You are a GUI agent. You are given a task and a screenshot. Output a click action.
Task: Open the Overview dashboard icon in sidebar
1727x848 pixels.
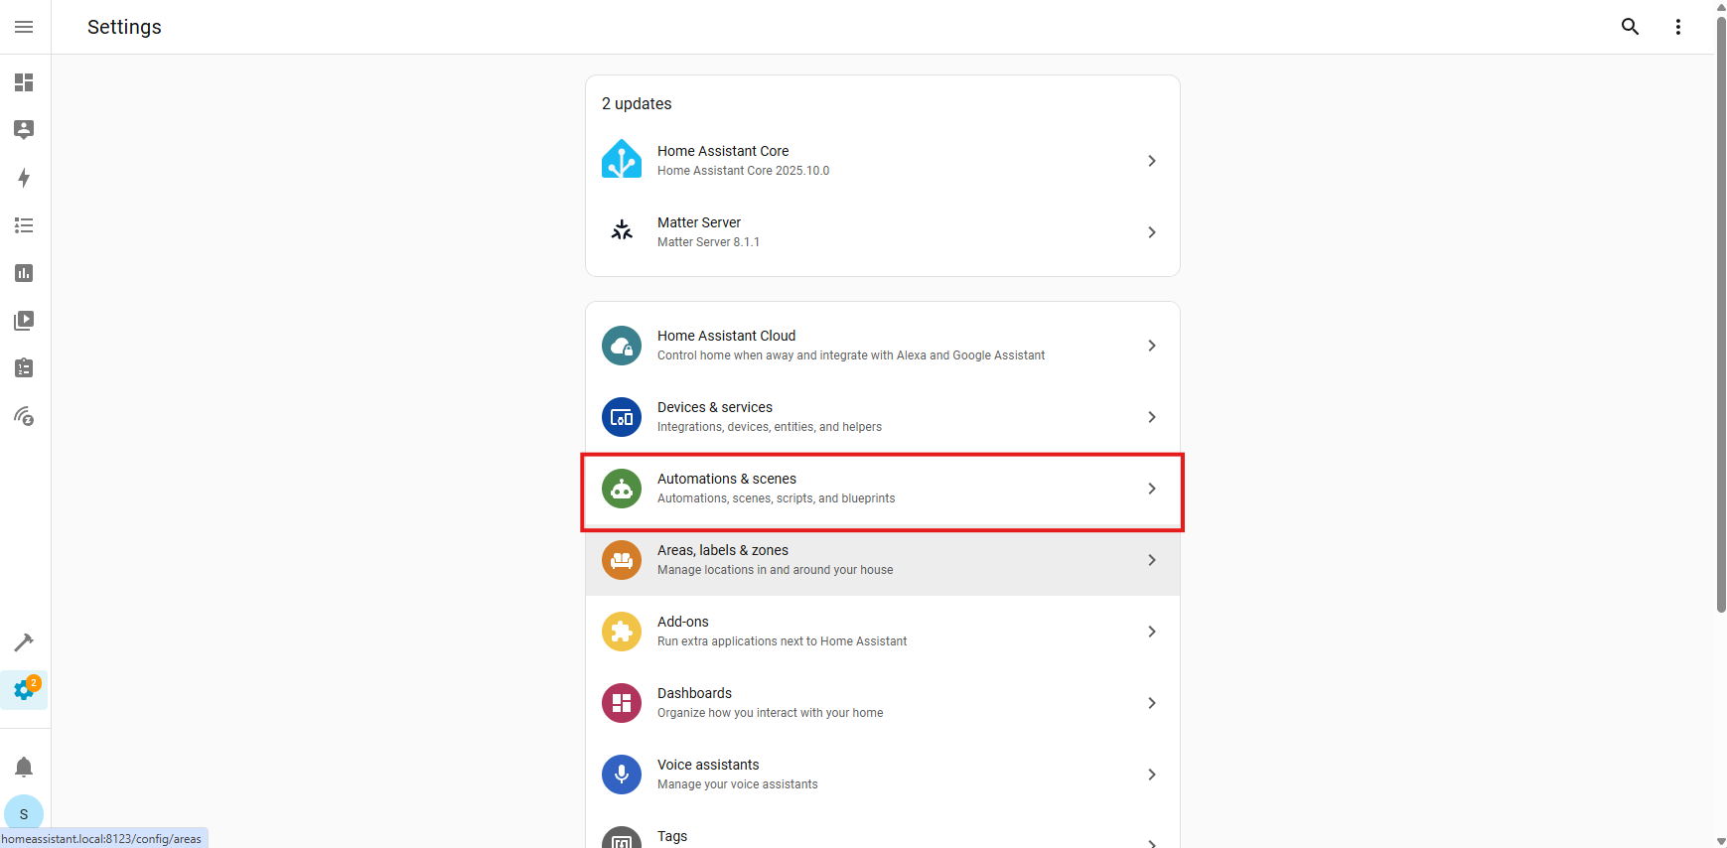[24, 82]
